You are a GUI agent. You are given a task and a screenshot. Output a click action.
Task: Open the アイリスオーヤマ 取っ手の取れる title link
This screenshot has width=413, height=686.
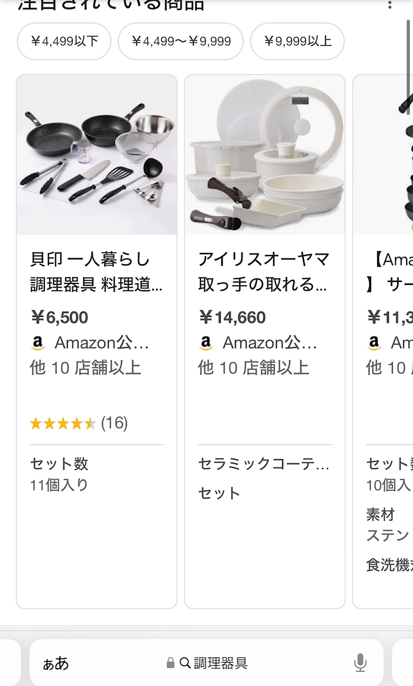(264, 272)
